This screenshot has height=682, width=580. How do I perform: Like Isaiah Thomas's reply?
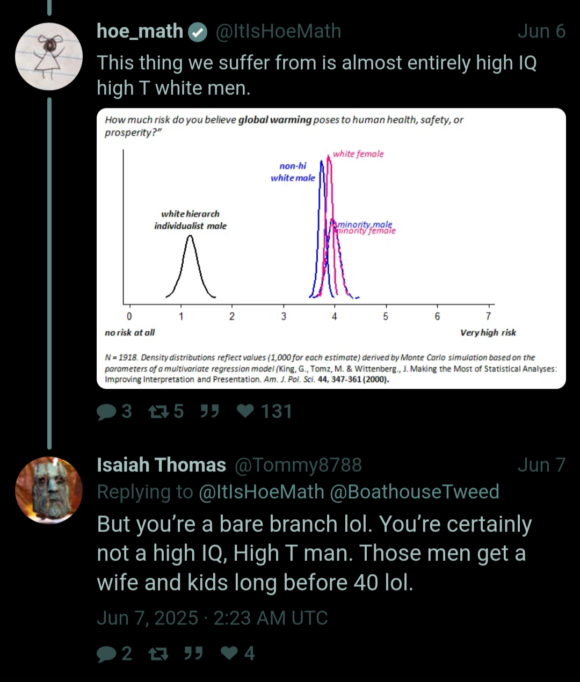(x=230, y=653)
